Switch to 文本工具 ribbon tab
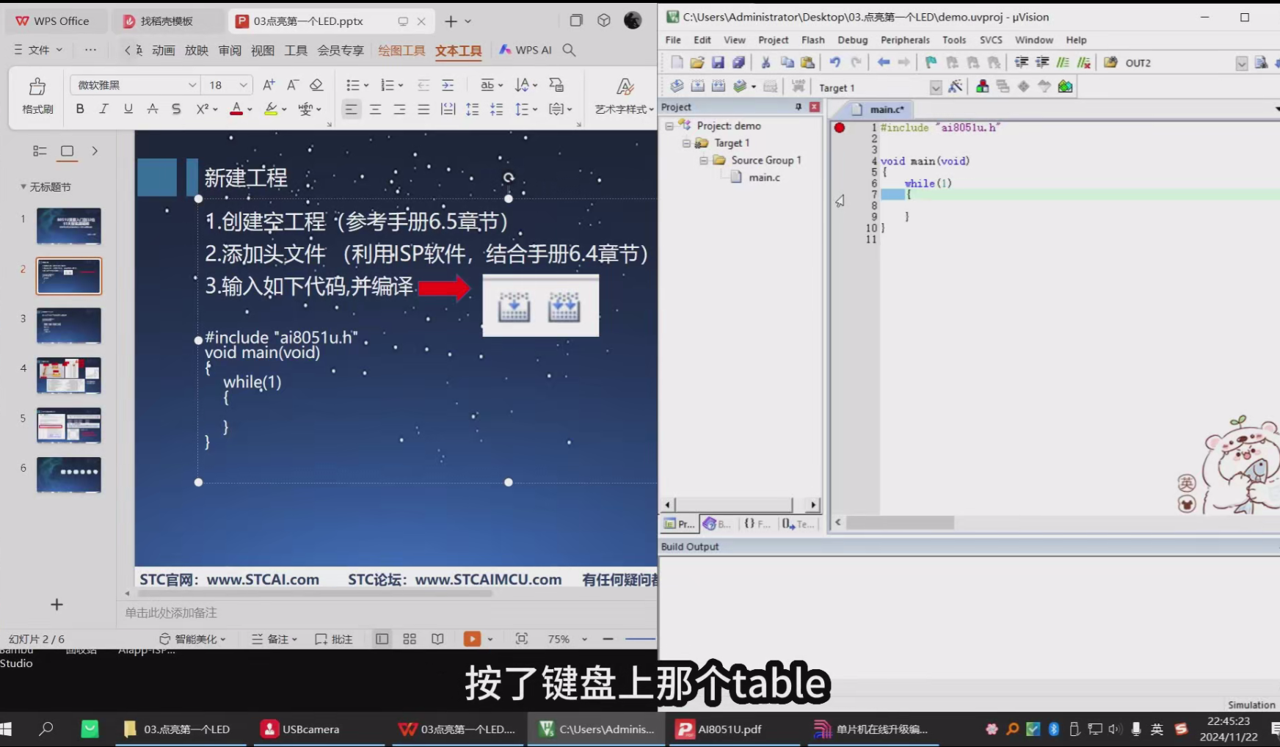 [458, 50]
